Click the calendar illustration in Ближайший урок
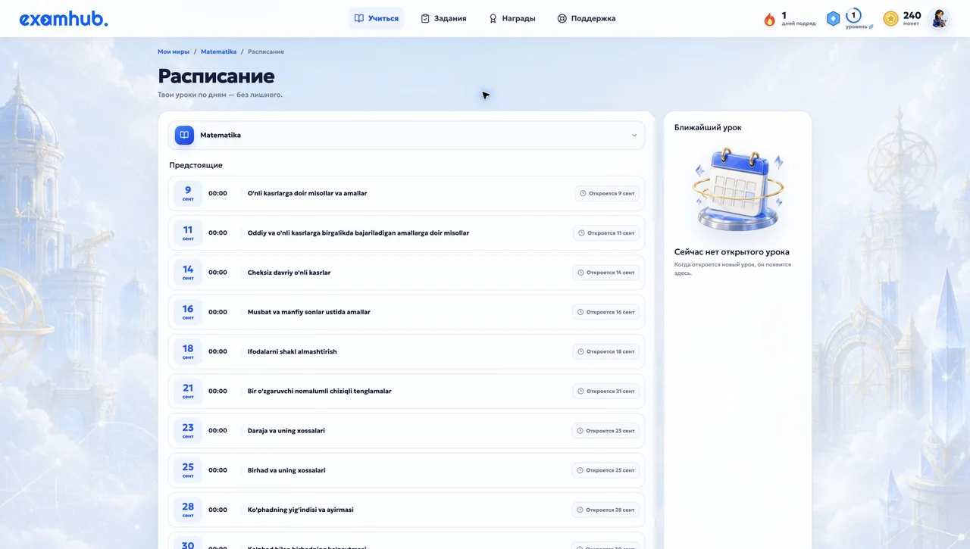 pos(738,189)
